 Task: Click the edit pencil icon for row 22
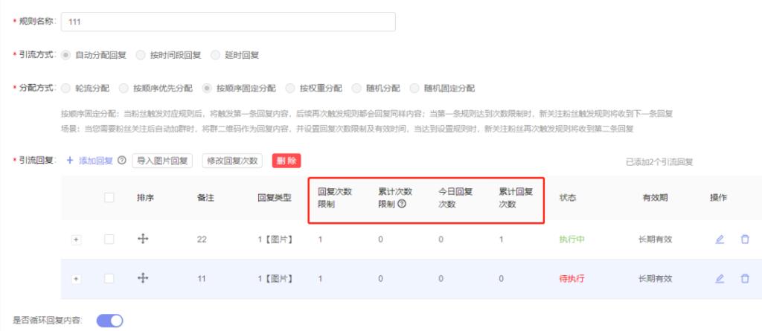(720, 239)
